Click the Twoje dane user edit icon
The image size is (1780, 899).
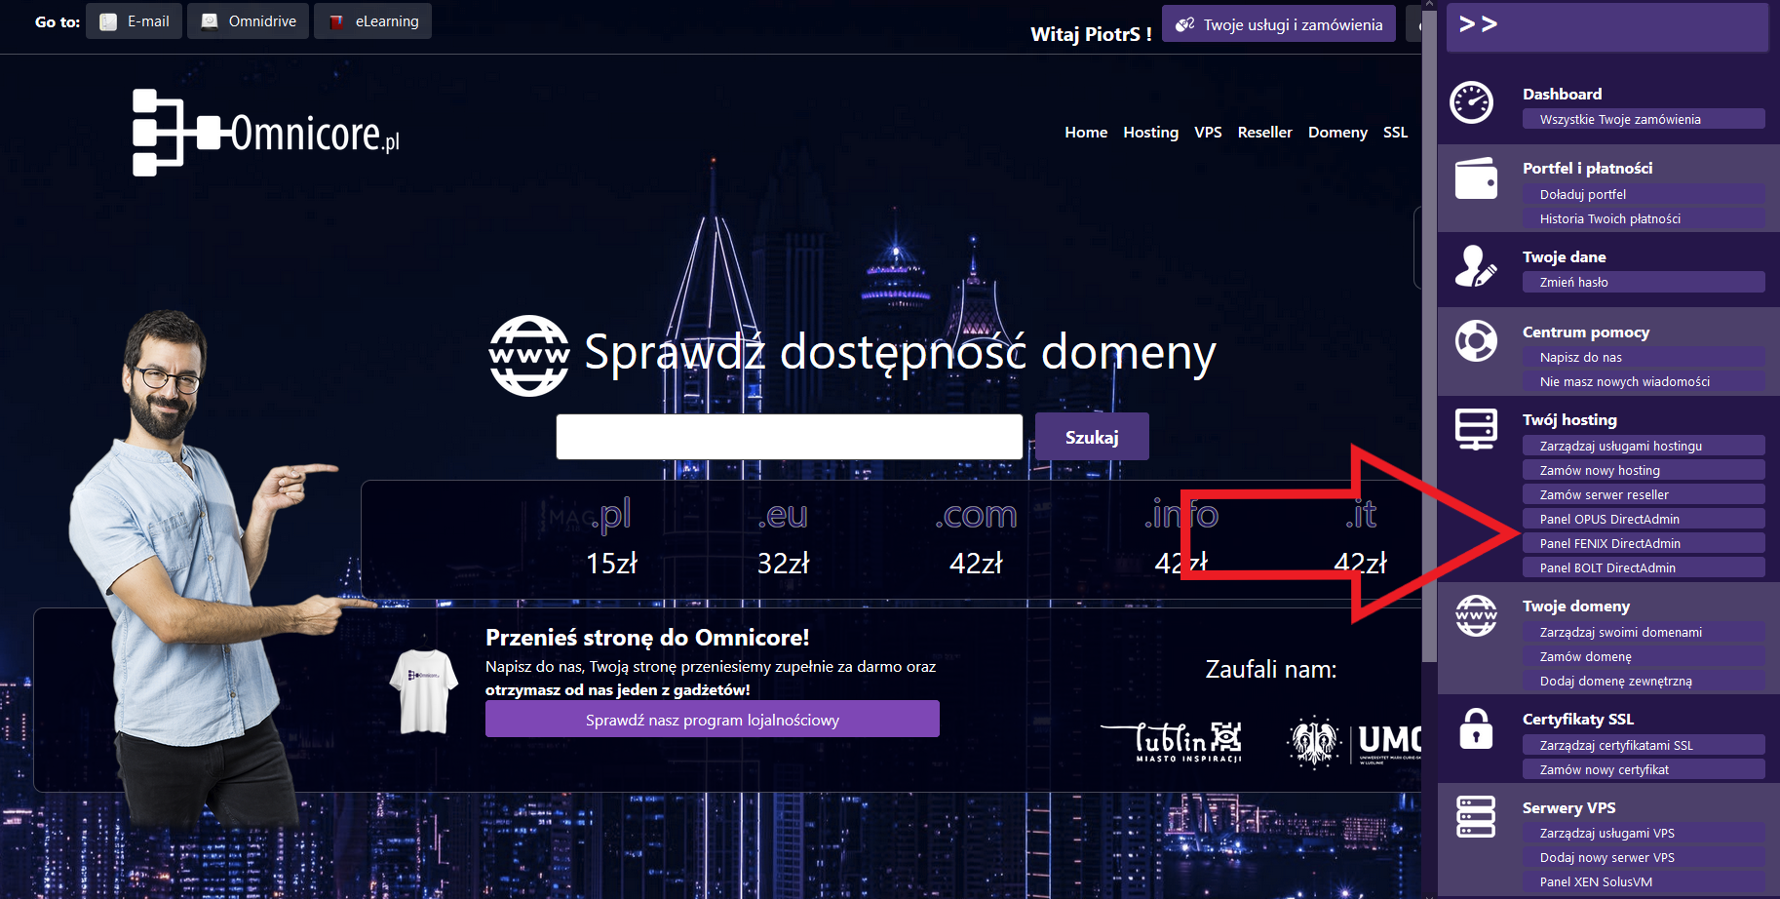pyautogui.click(x=1475, y=266)
